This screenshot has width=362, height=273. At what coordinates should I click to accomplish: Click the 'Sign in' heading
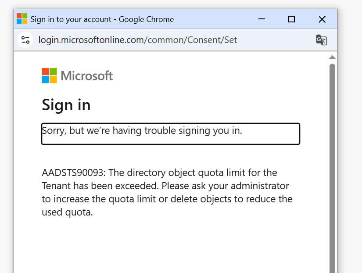pyautogui.click(x=66, y=105)
